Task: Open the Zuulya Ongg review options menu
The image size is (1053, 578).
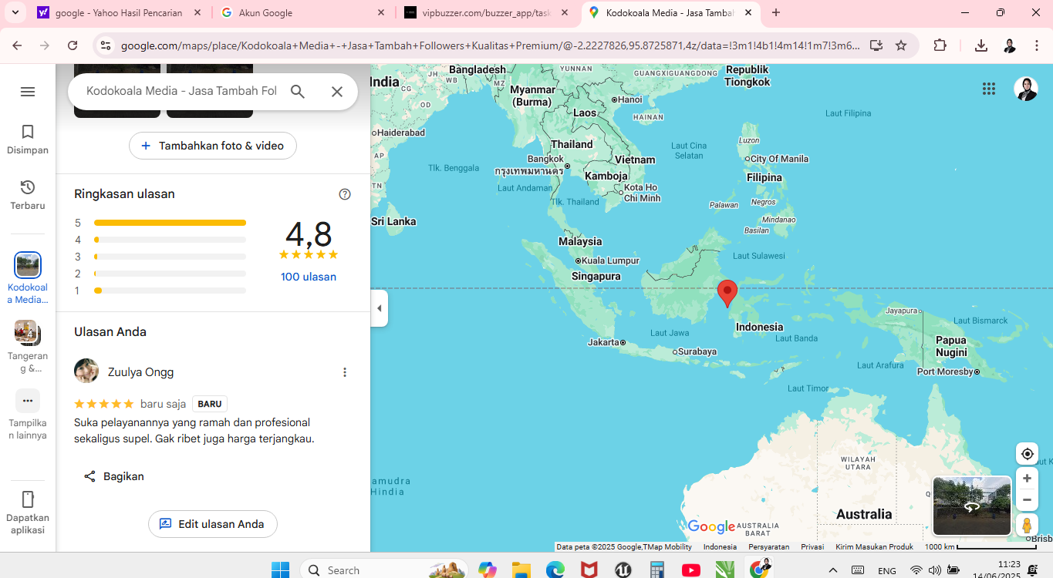Action: pos(345,372)
